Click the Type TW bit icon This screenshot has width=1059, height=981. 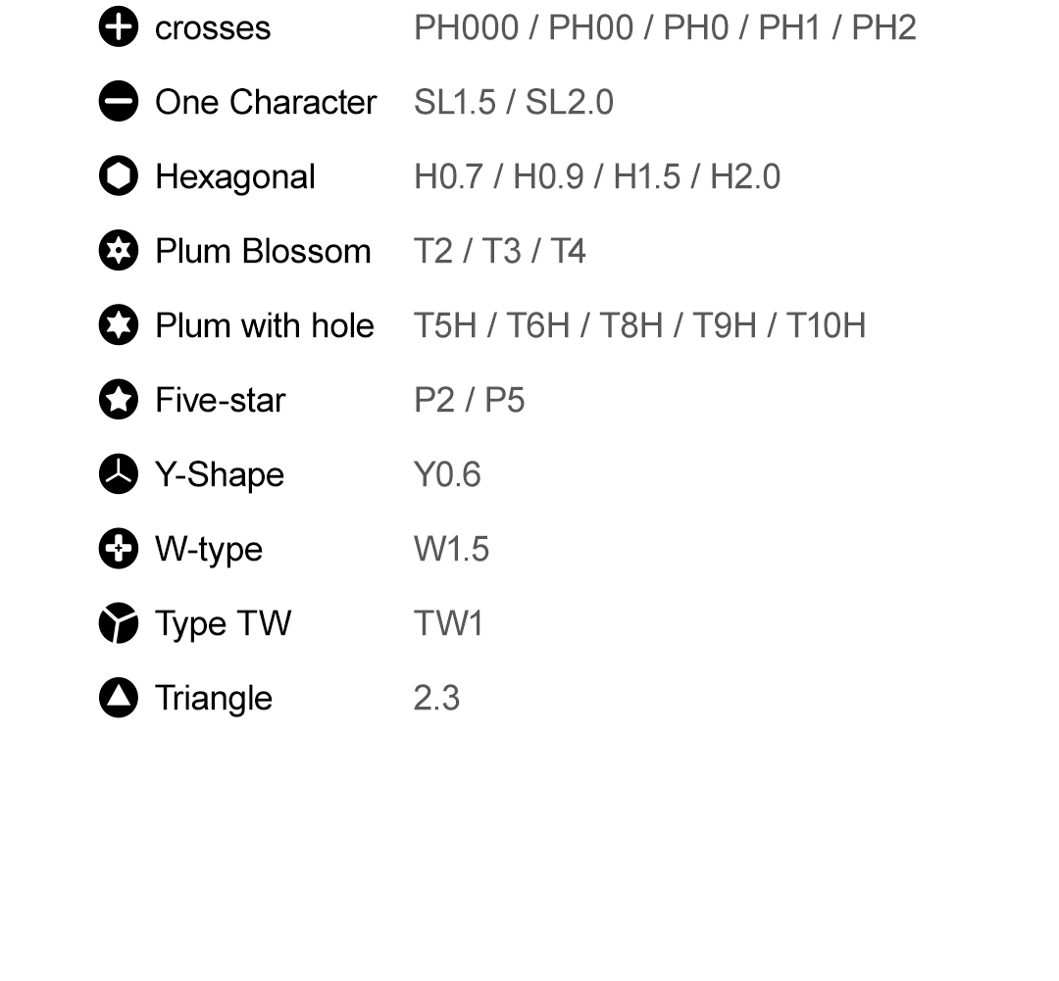pos(119,623)
